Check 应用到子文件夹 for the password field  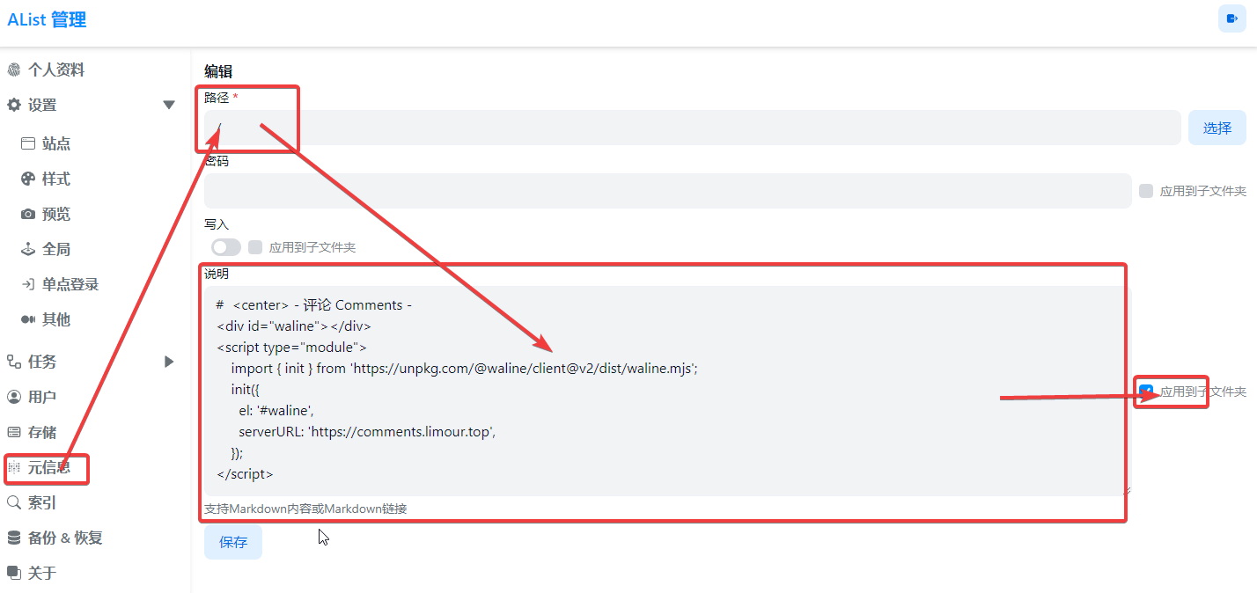point(1146,191)
